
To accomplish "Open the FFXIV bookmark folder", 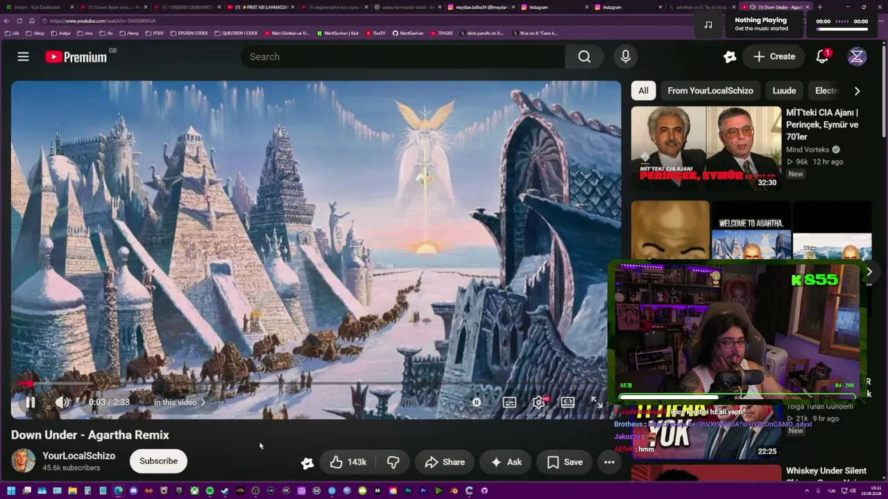I will coord(155,33).
